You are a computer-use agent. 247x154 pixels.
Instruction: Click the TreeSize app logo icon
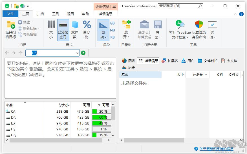coord(7,6)
